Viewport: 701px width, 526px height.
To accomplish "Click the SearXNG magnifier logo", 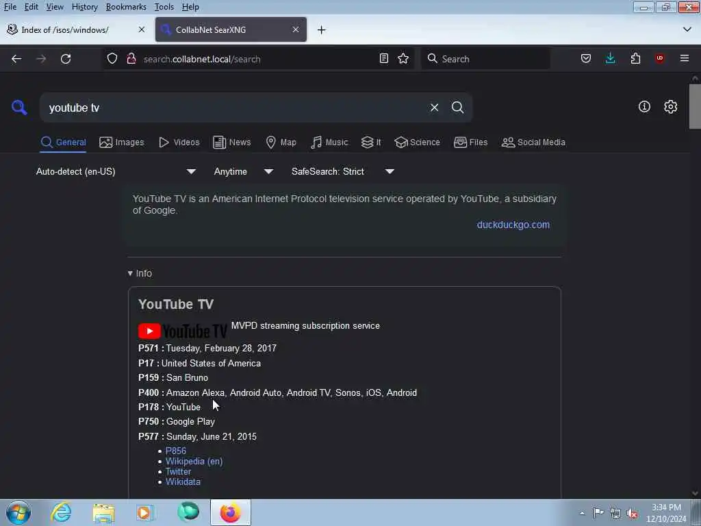I will (x=19, y=108).
